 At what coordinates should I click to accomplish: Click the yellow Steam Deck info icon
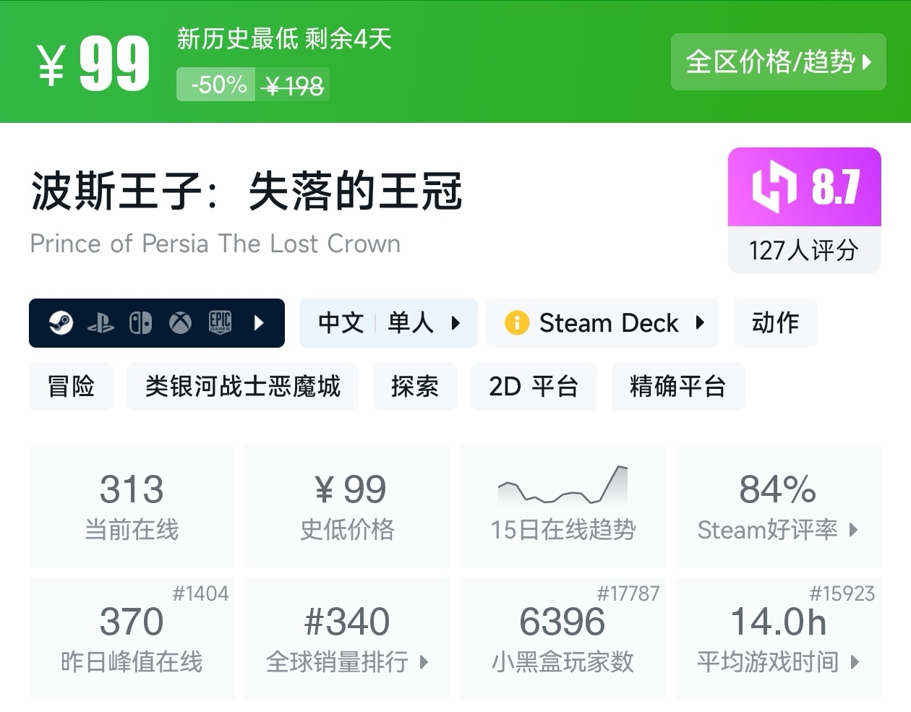(517, 322)
